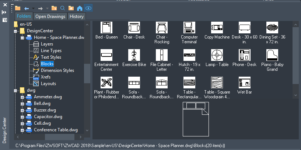Go up one folder level
This screenshot has height=150, width=301.
coord(54,8)
